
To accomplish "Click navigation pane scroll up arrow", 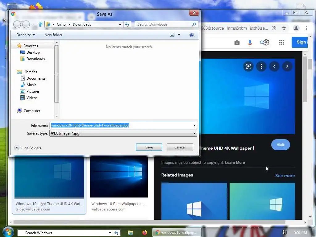I will pos(57,43).
